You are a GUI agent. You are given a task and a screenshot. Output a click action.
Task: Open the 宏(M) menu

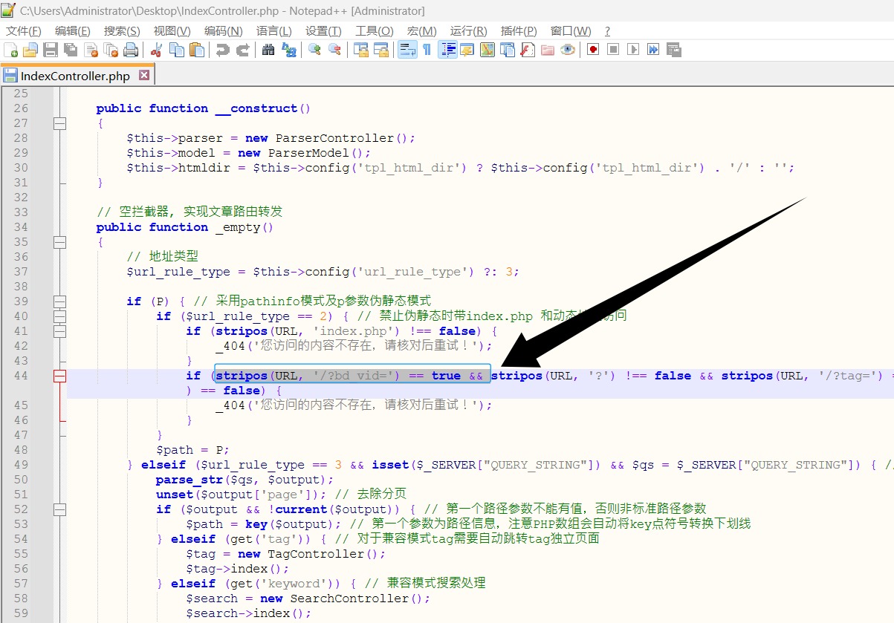tap(421, 30)
